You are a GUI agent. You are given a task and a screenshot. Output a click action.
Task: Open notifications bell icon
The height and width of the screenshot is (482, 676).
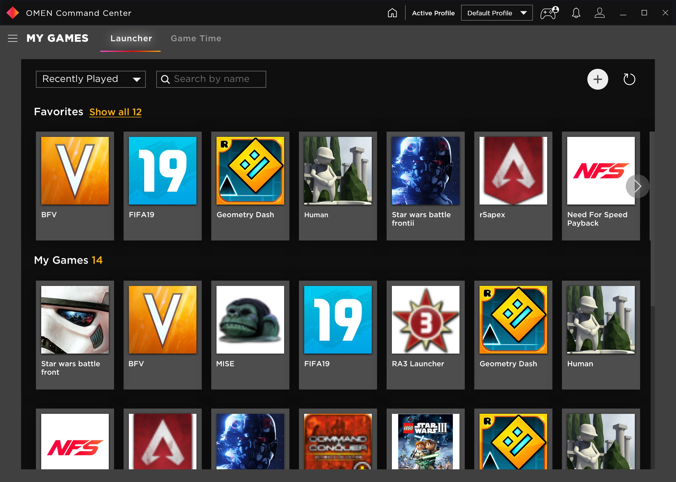pos(576,13)
